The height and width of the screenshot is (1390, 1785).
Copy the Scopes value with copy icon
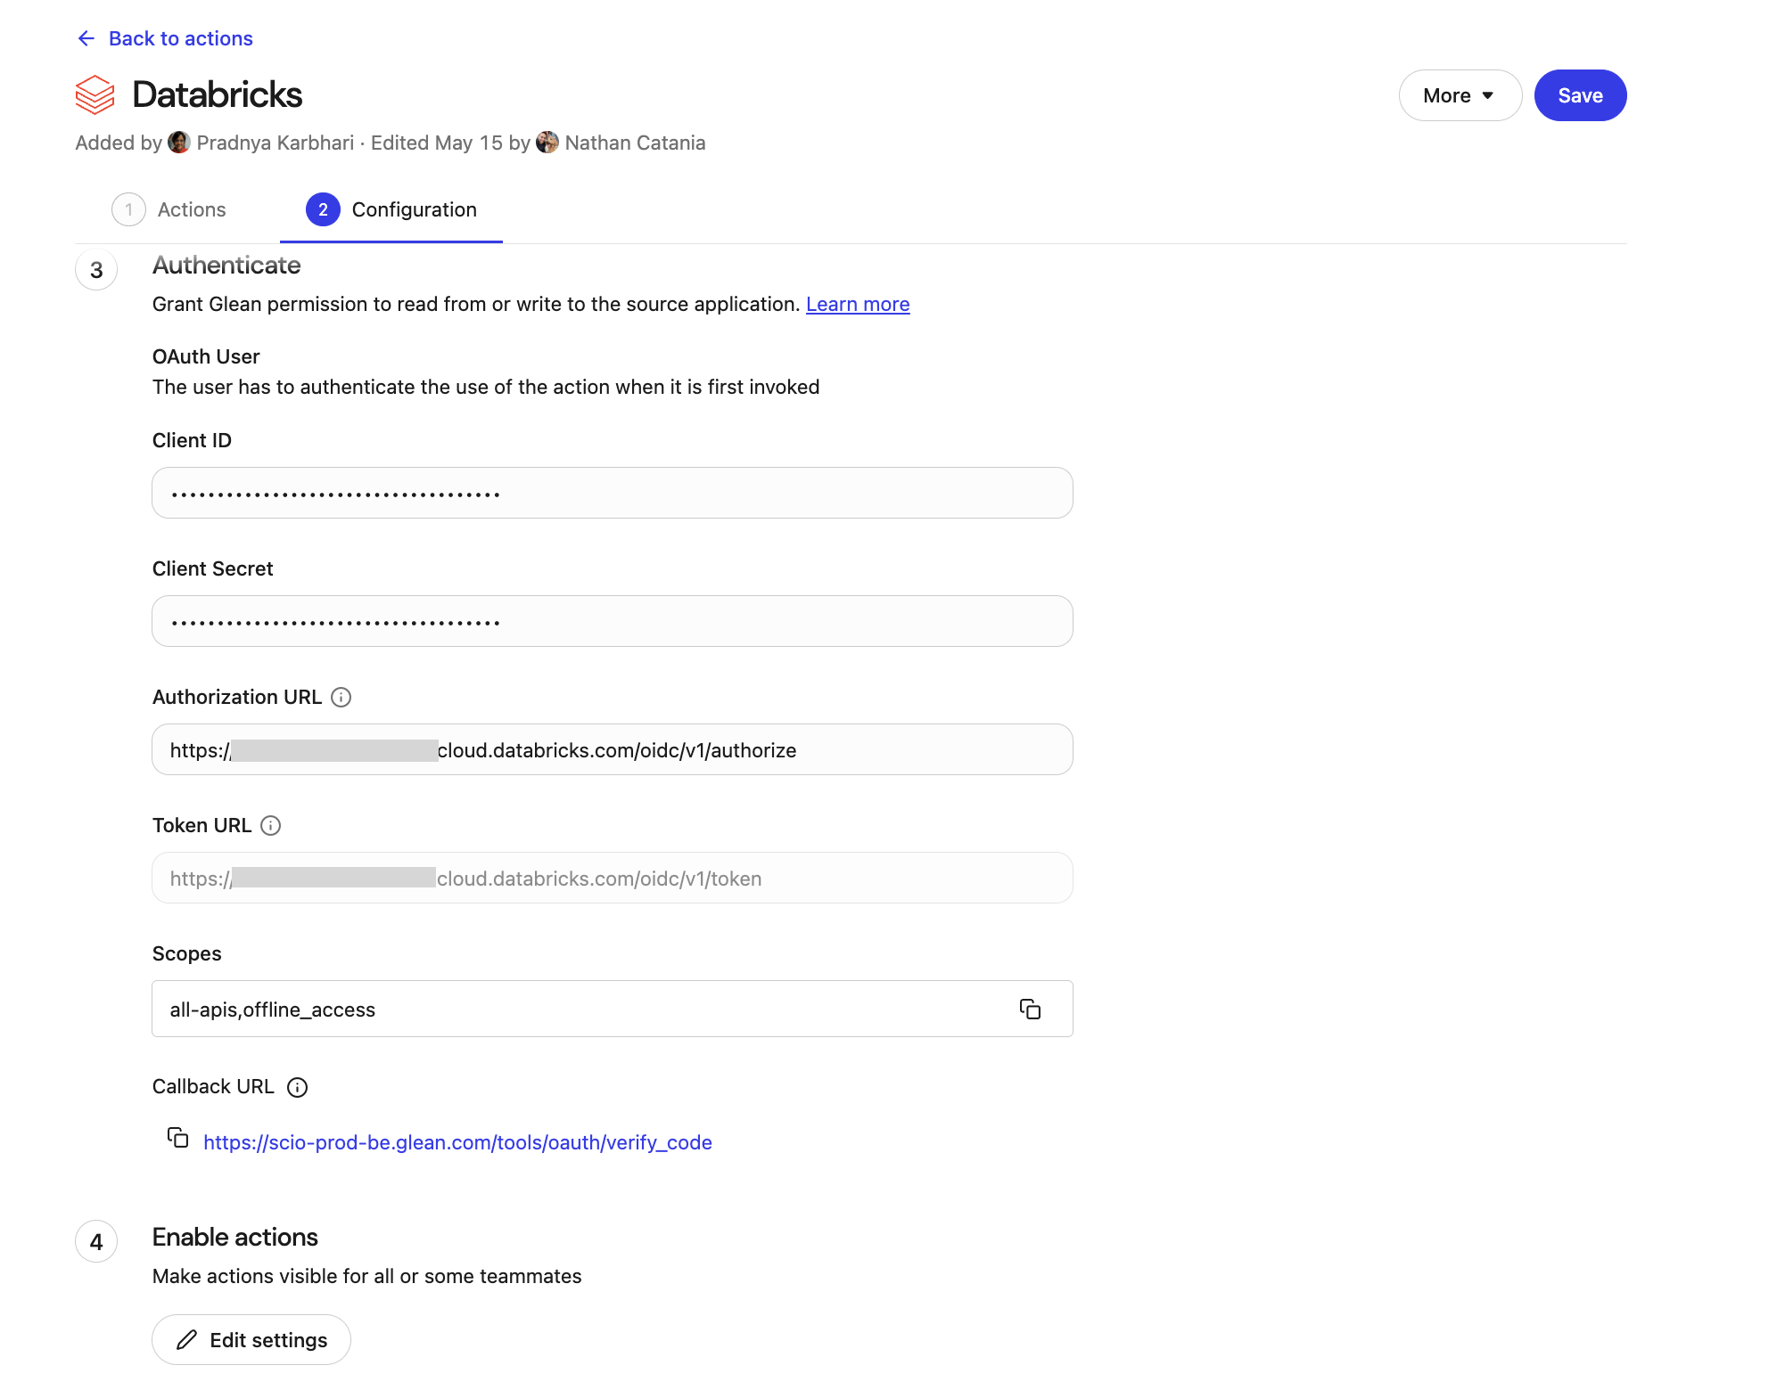tap(1030, 1009)
